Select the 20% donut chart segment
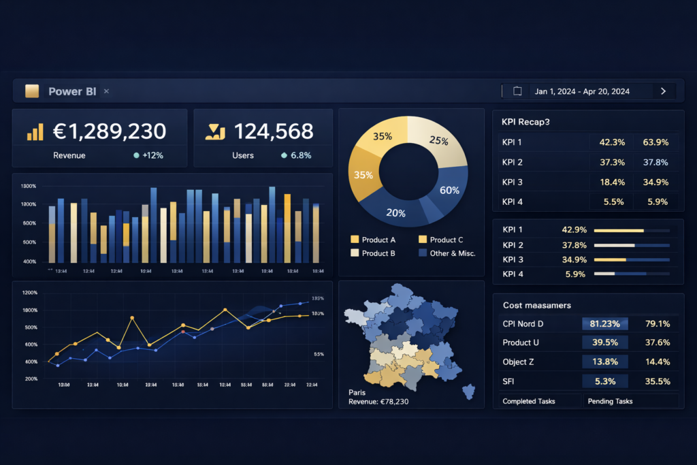 [x=395, y=212]
